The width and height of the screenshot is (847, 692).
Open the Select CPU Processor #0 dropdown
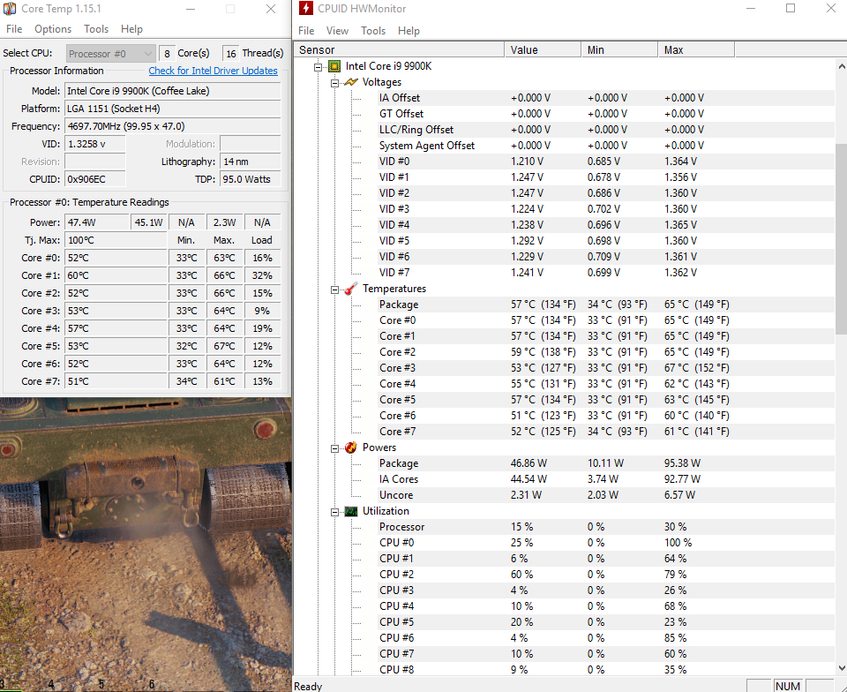(111, 54)
